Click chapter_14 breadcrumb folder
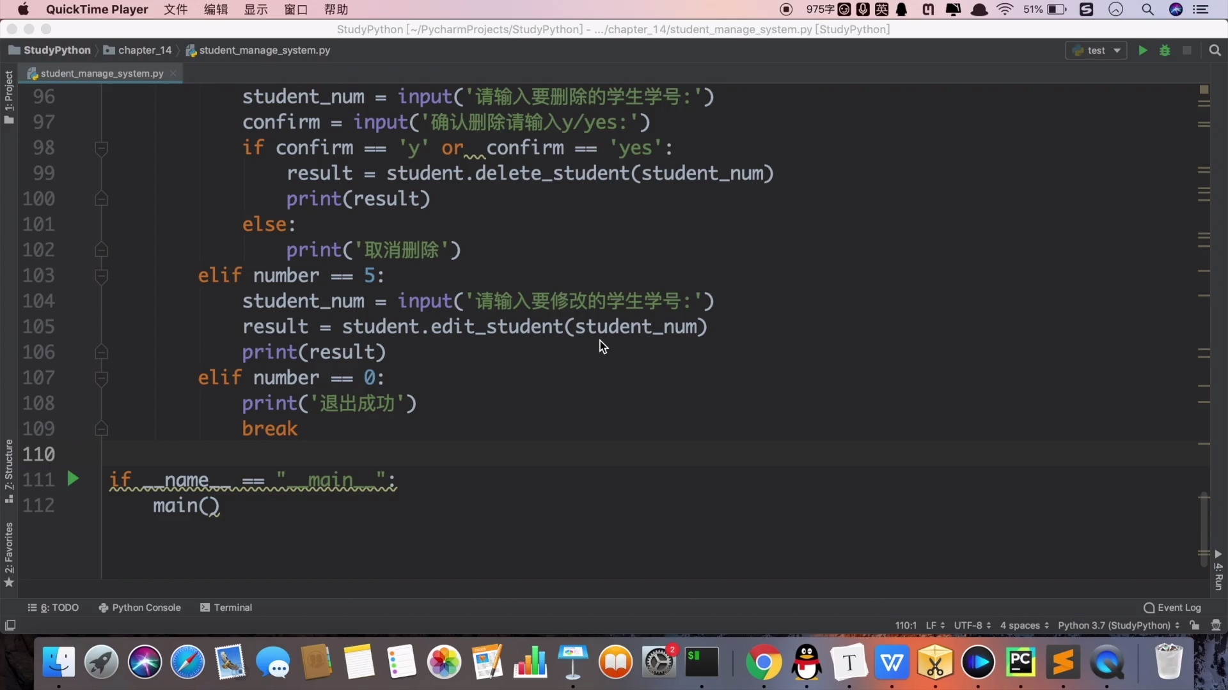 (x=139, y=50)
